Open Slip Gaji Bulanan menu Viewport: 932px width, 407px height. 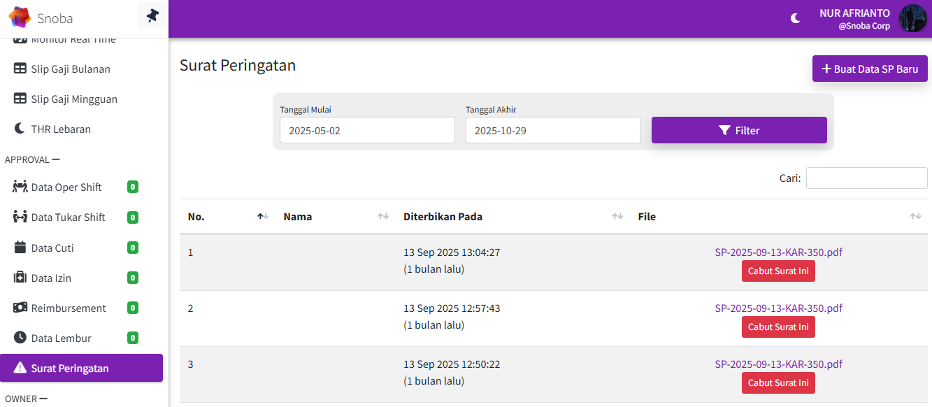[x=71, y=69]
